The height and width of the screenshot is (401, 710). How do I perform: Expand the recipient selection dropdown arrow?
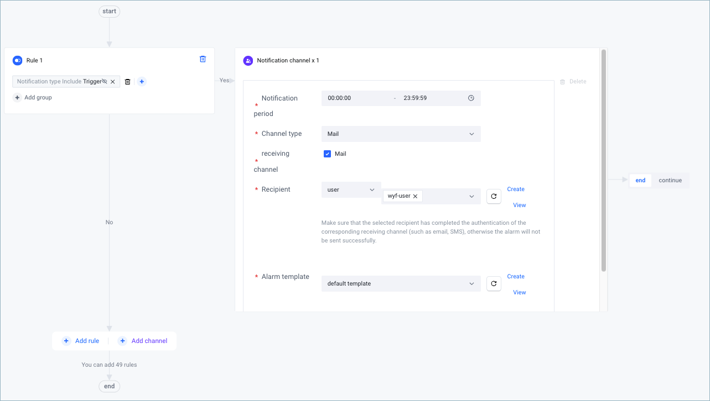point(471,196)
